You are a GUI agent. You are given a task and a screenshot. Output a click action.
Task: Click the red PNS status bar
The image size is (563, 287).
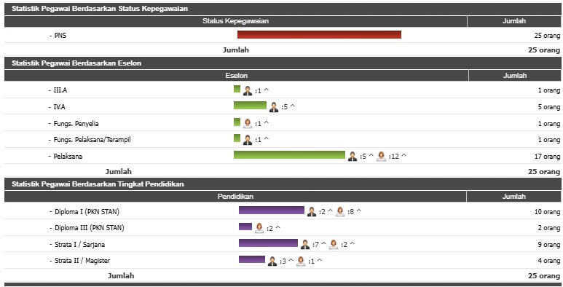pyautogui.click(x=319, y=34)
